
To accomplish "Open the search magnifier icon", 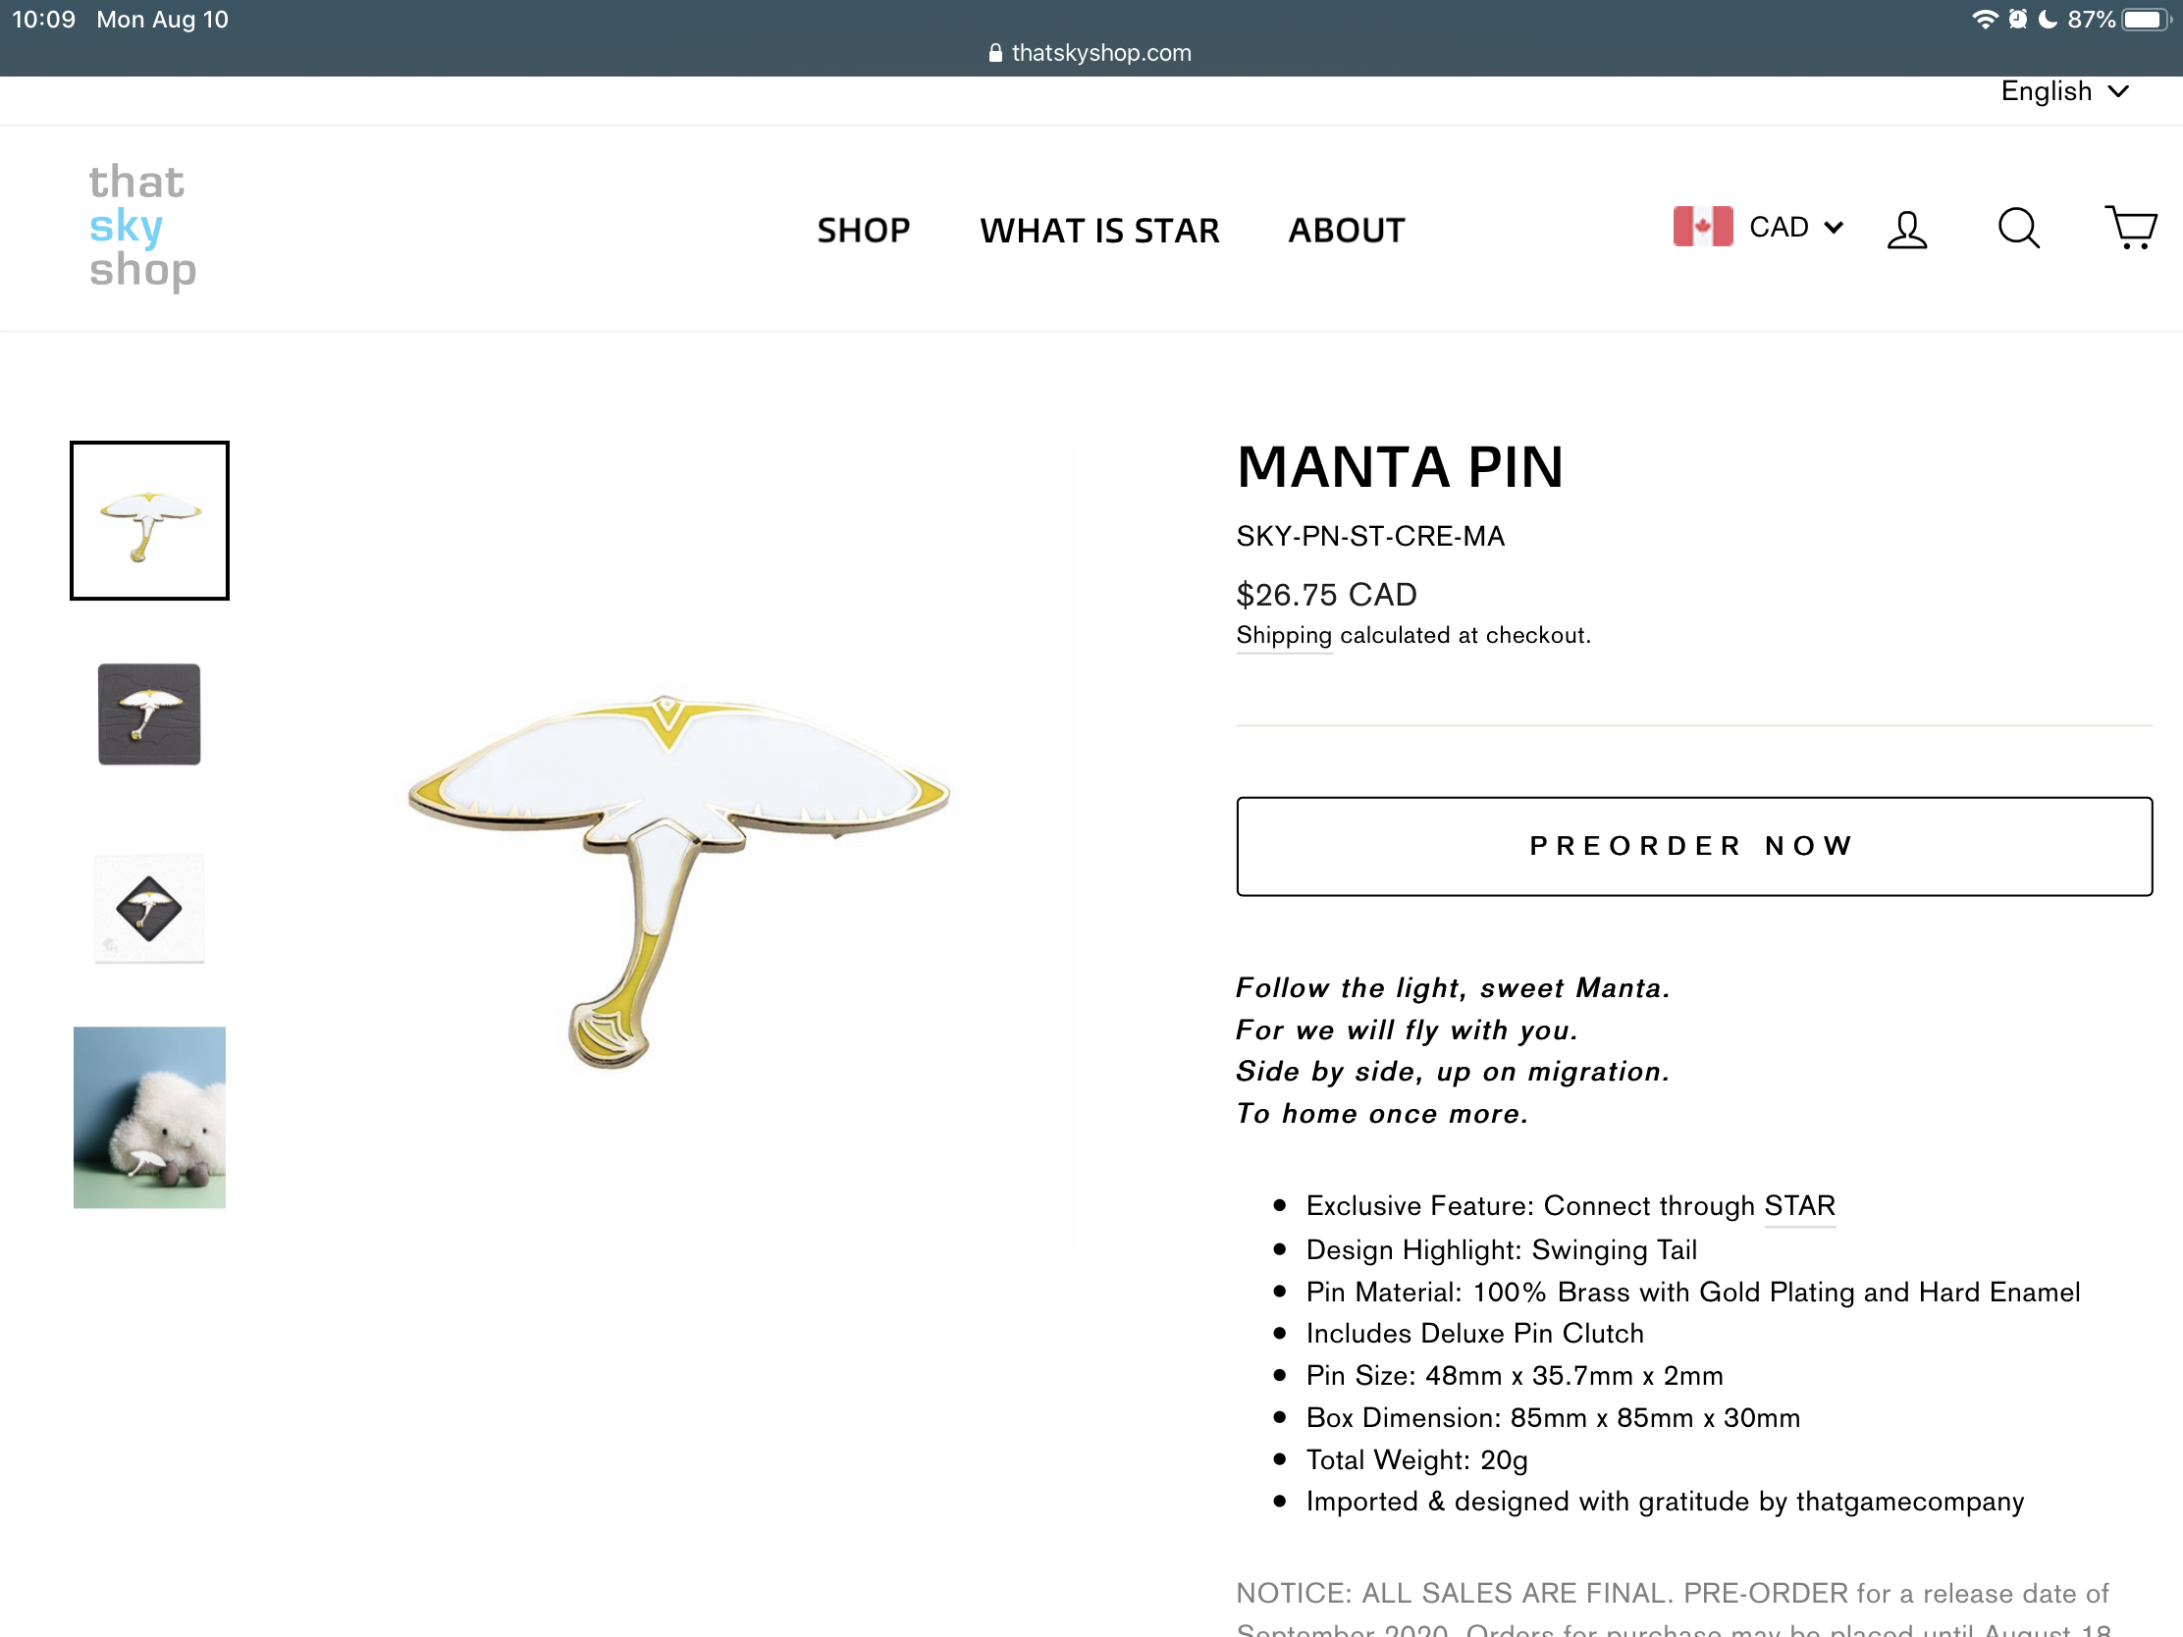I will click(2018, 229).
